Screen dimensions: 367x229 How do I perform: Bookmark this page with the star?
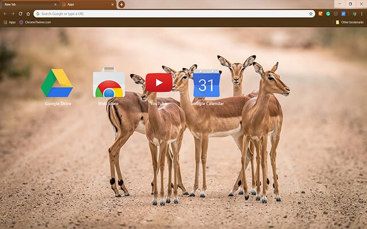311,14
